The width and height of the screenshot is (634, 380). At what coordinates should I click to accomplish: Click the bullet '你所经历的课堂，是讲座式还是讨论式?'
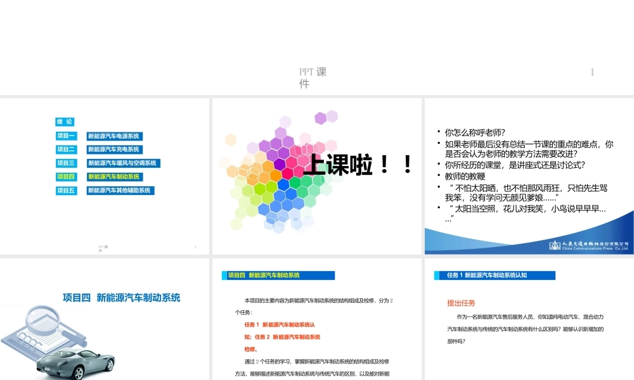(x=515, y=165)
